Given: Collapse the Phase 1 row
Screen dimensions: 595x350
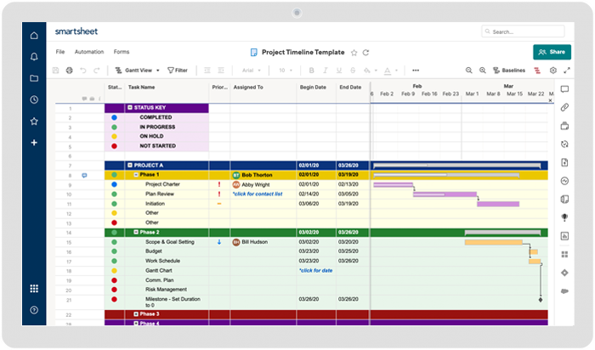Looking at the screenshot, I should coord(136,174).
